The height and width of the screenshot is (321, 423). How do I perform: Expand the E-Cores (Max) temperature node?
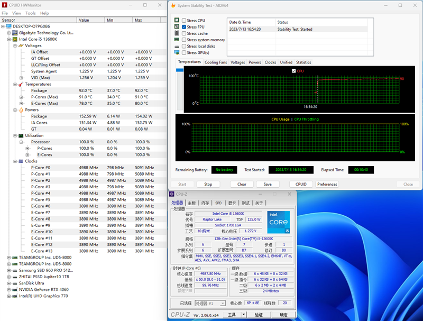(x=21, y=104)
